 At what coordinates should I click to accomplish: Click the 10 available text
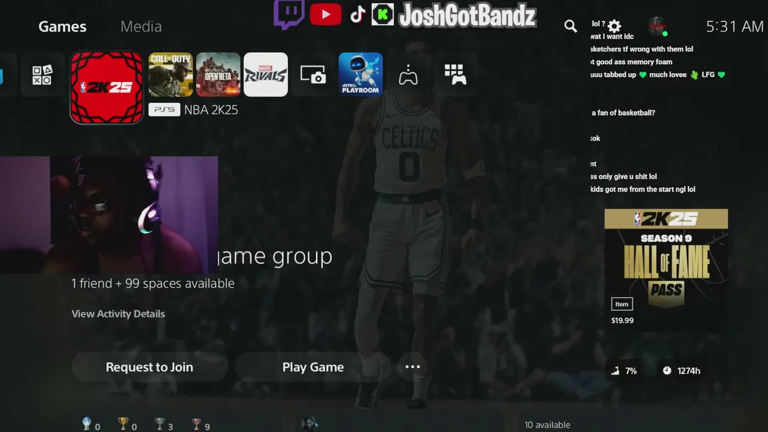pos(547,425)
